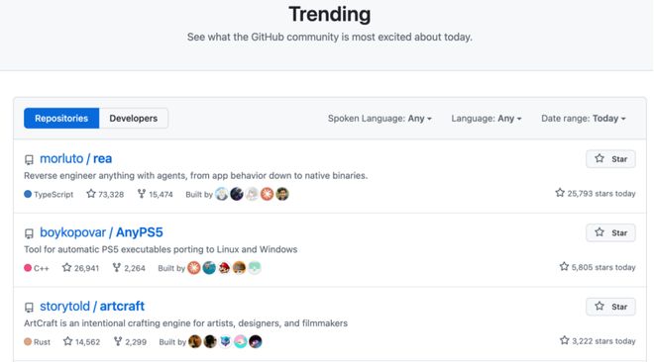Click the repo icon beside boykopovar / AnyPS5
Image resolution: width=654 pixels, height=362 pixels.
(29, 233)
